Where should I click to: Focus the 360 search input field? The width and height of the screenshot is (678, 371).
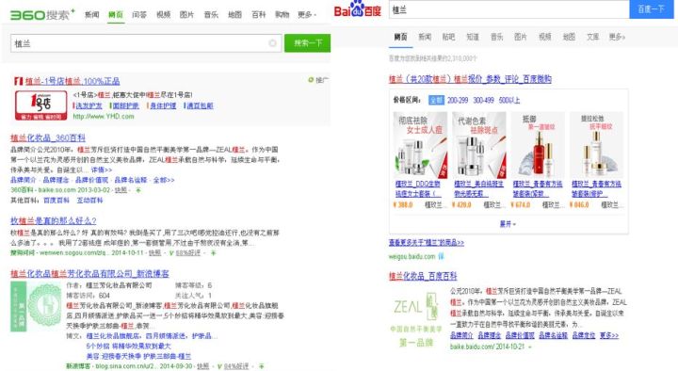146,43
